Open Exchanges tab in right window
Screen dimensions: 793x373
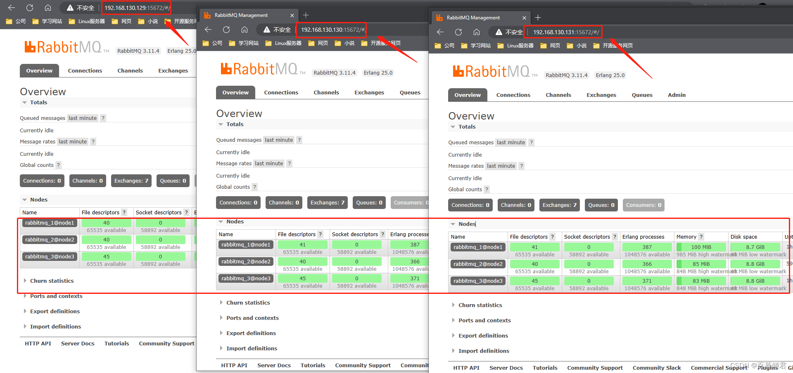601,95
